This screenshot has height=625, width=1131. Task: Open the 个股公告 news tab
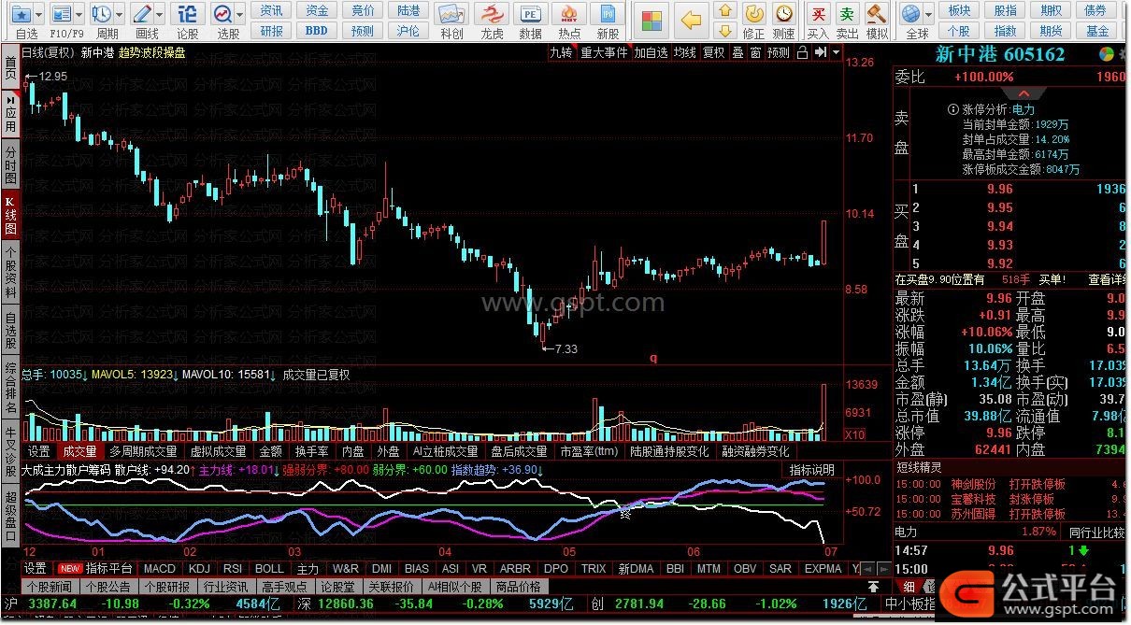tap(107, 587)
